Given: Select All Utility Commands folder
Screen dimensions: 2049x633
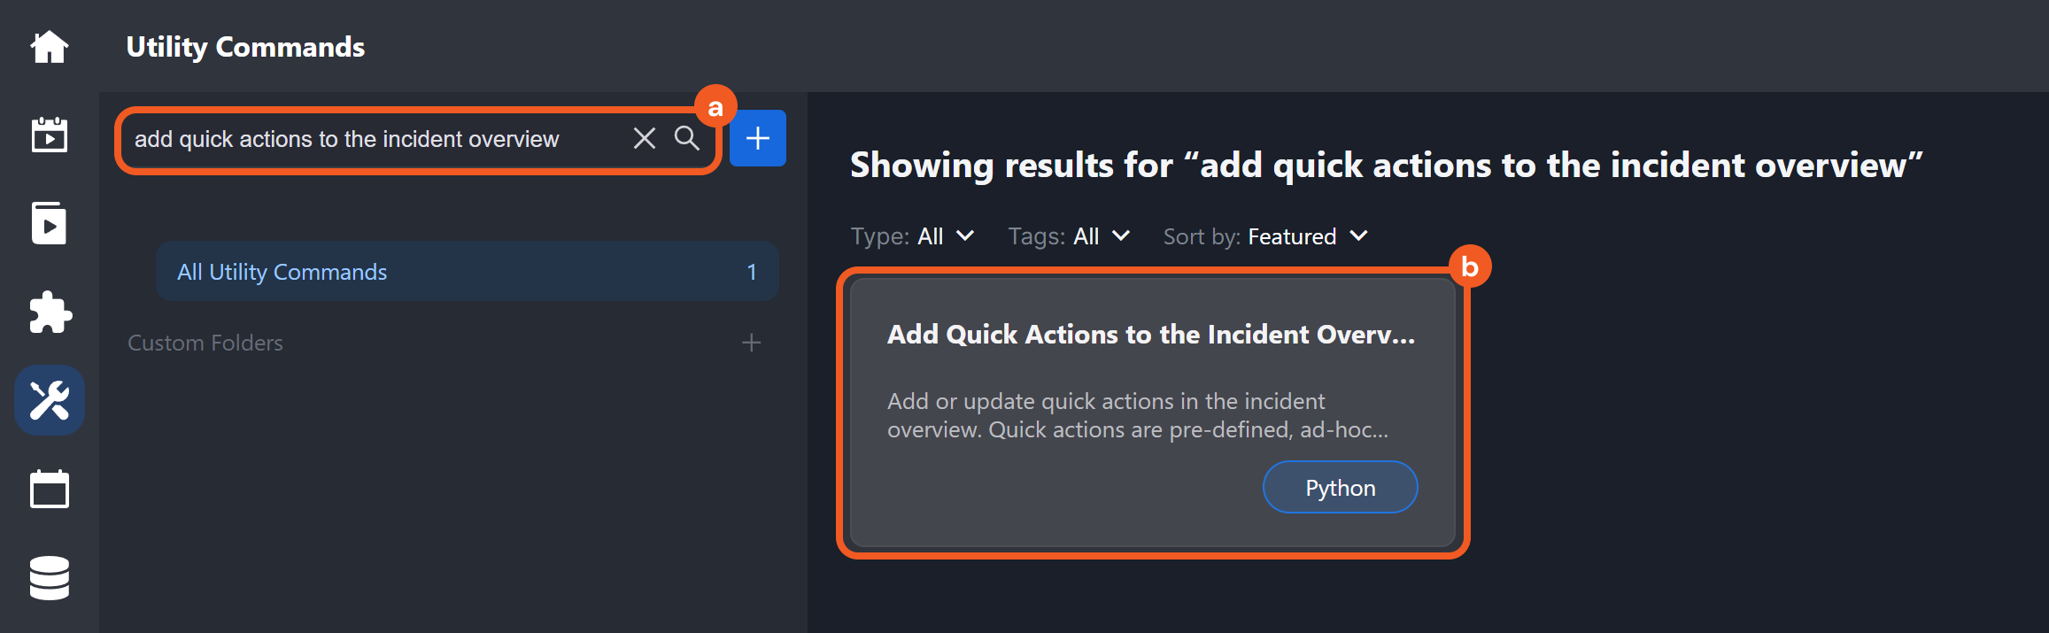Looking at the screenshot, I should 468,271.
